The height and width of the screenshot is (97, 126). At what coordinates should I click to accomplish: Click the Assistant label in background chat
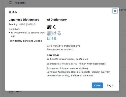[20, 3]
